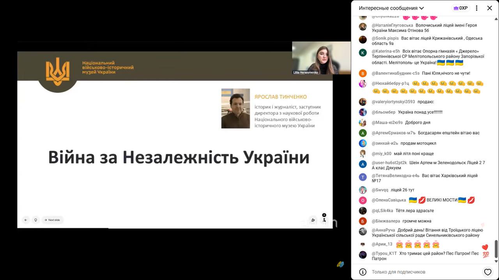Click the @Katerina-e5h username in chat
The width and height of the screenshot is (499, 280).
point(386,51)
